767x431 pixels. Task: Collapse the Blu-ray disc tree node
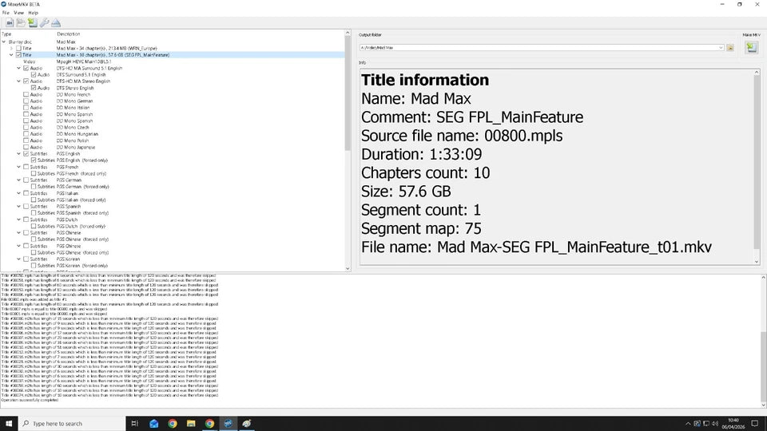[x=4, y=42]
